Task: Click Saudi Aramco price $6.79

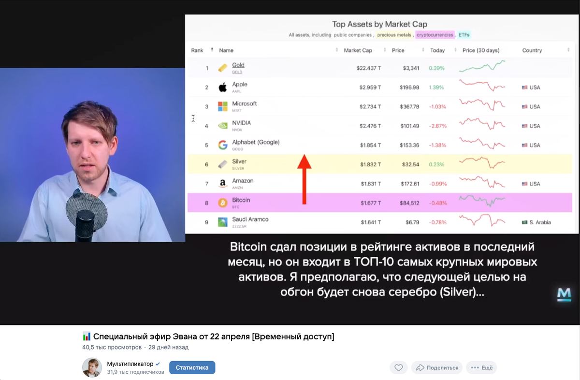Action: pos(411,222)
